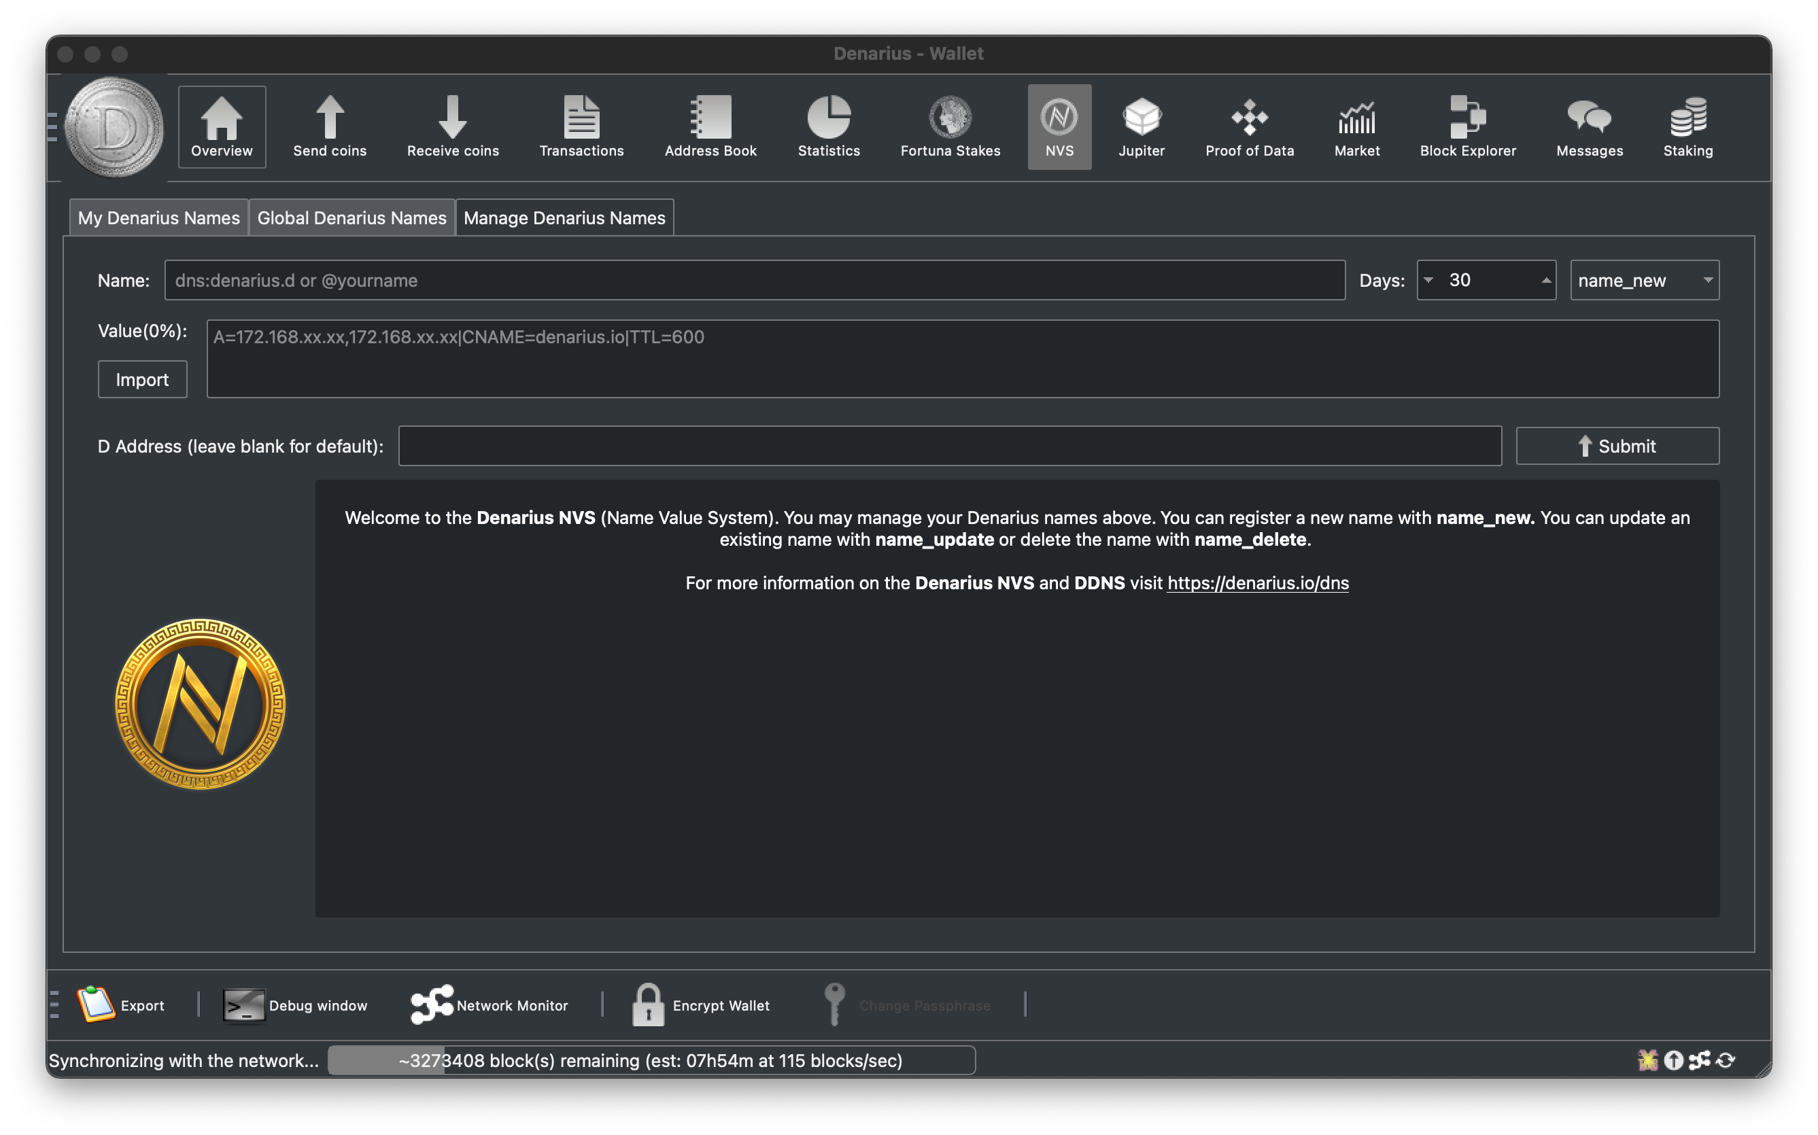
Task: Click the 'Name:' label
Action: coord(124,280)
